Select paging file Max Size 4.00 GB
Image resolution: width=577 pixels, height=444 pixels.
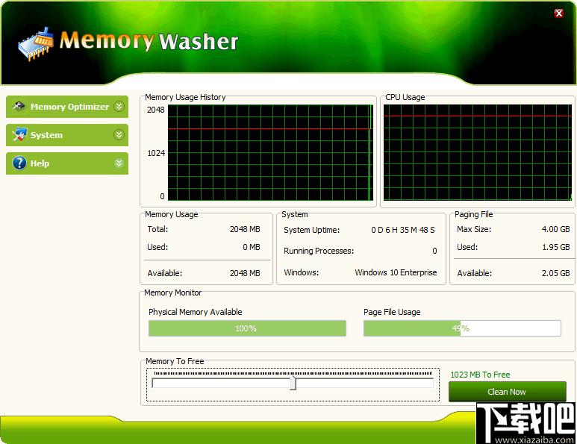coord(555,229)
